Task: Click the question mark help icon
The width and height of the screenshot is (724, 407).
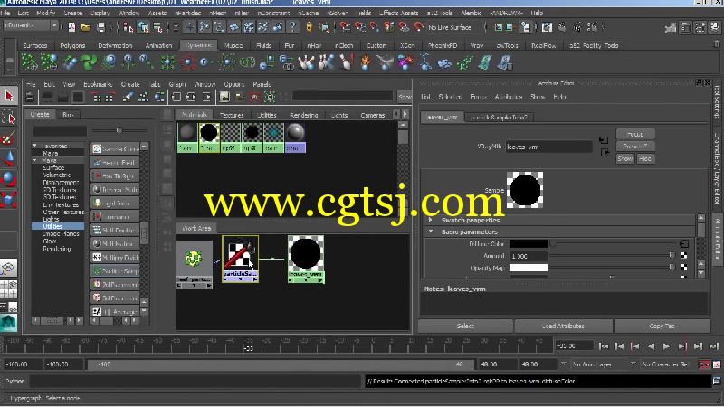Action: click(x=292, y=27)
